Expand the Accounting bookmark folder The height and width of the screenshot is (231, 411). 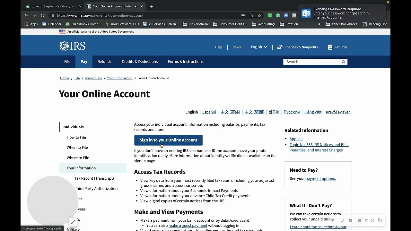click(x=264, y=24)
